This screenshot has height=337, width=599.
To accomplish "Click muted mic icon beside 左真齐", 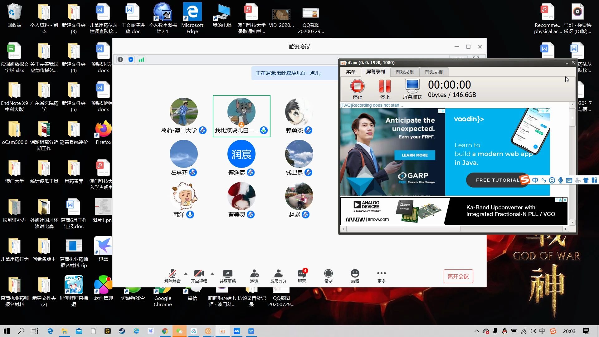I will (193, 172).
